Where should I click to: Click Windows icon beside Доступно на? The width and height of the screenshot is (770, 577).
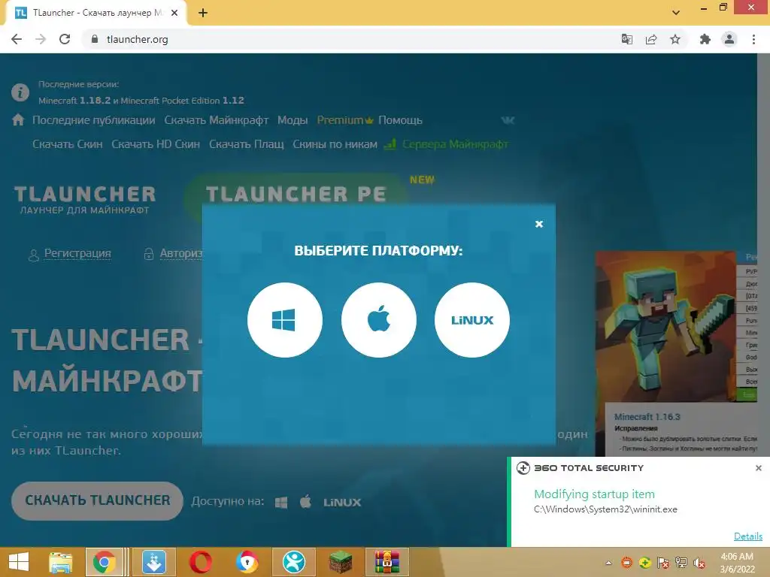(x=281, y=503)
